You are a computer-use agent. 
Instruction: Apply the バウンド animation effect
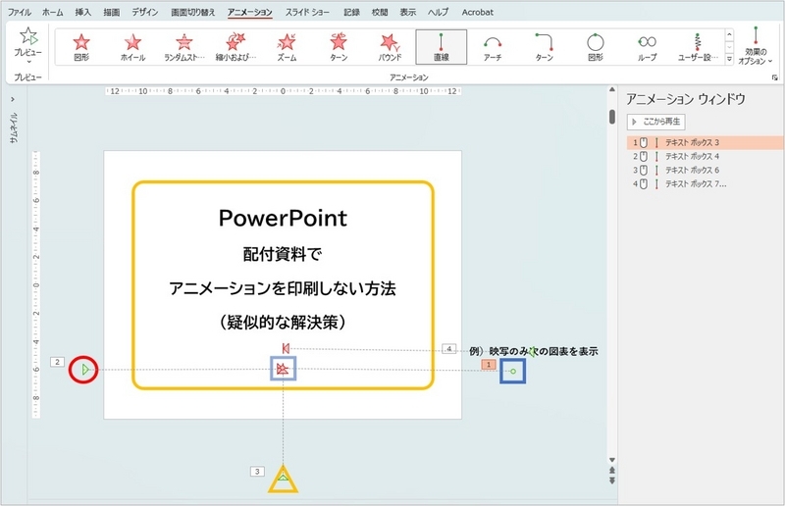click(x=390, y=47)
